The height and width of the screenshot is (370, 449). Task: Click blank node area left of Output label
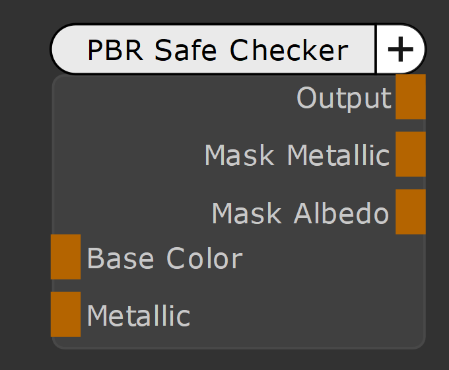pos(165,98)
